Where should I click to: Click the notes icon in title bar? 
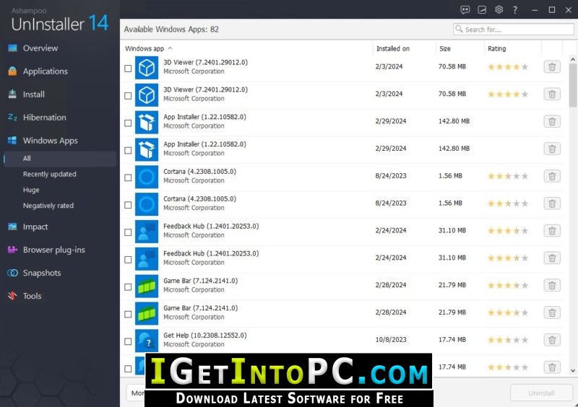coord(482,10)
